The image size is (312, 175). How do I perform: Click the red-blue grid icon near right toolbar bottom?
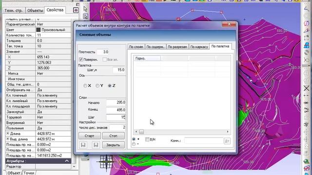[307, 168]
